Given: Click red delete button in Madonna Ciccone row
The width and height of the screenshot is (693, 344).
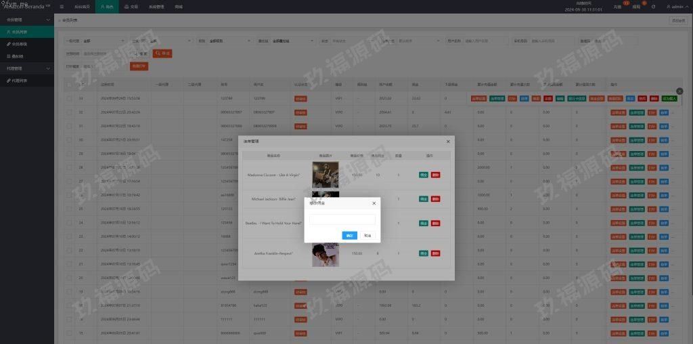Looking at the screenshot, I should pyautogui.click(x=435, y=175).
